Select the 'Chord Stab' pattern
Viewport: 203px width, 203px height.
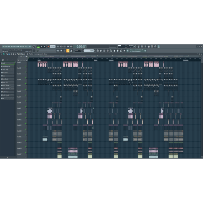(7, 69)
